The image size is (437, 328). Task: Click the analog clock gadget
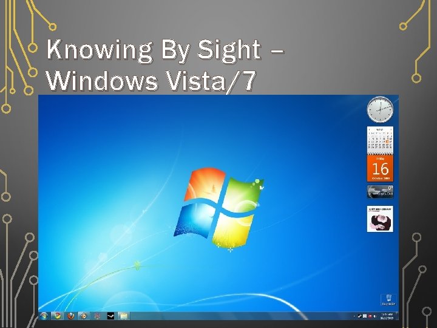(x=380, y=109)
